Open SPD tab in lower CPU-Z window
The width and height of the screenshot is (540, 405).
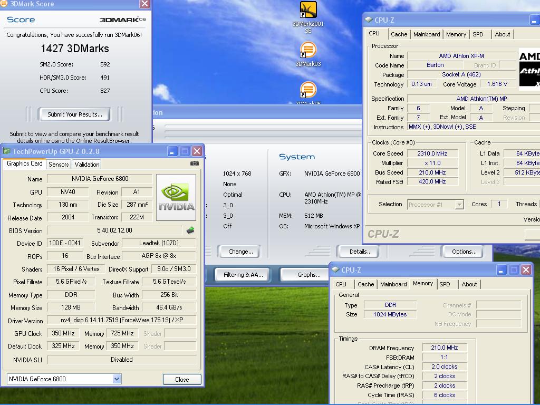[x=445, y=284]
